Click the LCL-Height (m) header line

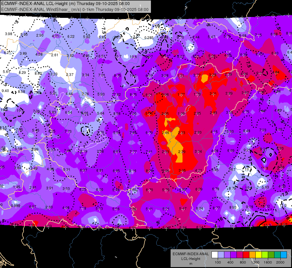pos(65,4)
